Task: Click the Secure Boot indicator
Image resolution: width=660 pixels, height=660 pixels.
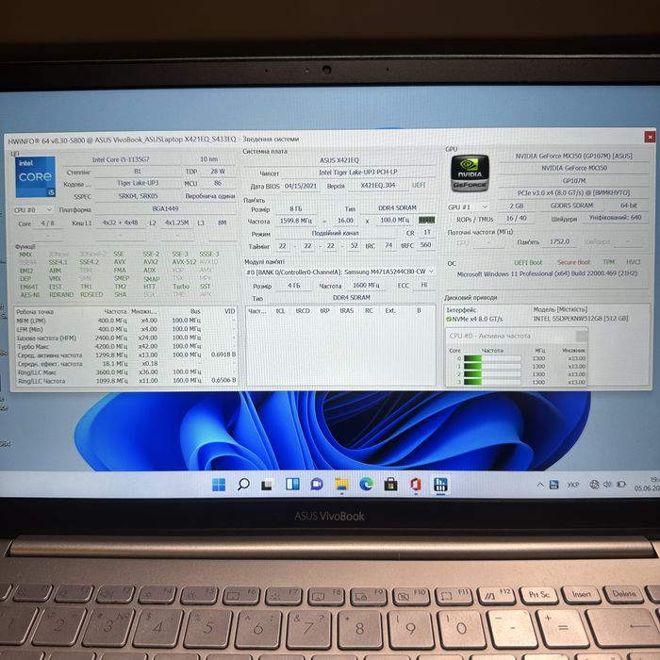Action: [573, 262]
